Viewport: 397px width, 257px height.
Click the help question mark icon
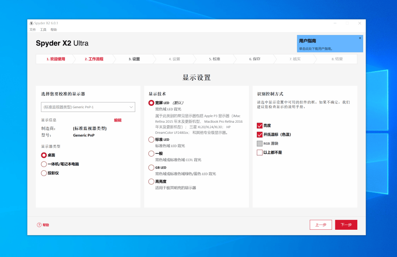tap(39, 225)
